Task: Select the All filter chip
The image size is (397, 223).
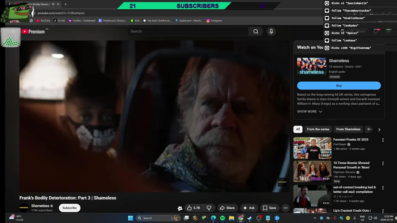Action: tap(298, 129)
